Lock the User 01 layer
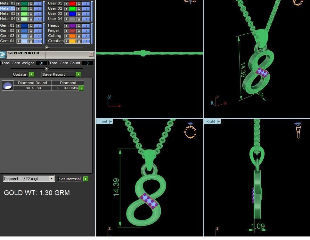The height and width of the screenshot is (240, 310). tap(79, 4)
